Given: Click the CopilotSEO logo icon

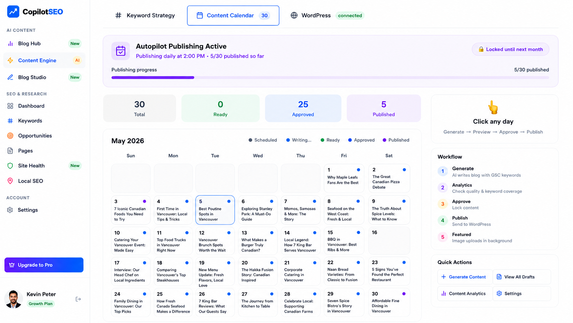Looking at the screenshot, I should (x=13, y=12).
